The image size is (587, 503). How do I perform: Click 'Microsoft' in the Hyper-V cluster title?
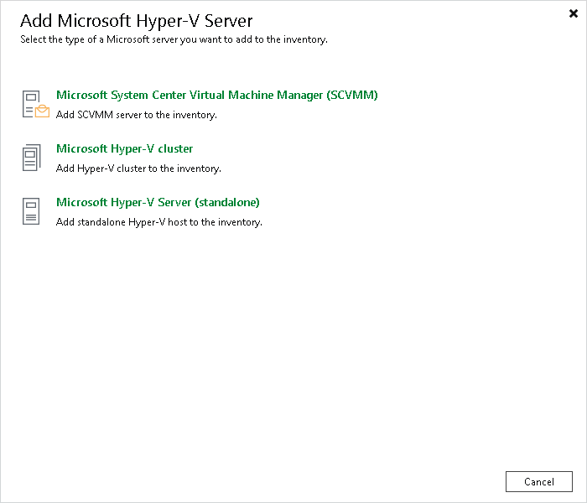(81, 148)
